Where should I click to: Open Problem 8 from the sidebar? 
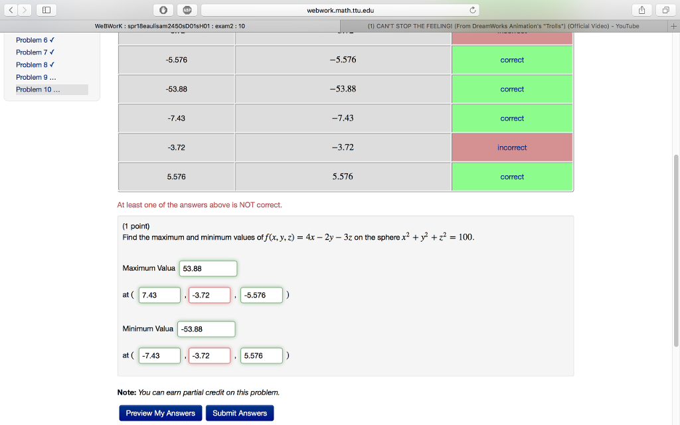click(35, 64)
